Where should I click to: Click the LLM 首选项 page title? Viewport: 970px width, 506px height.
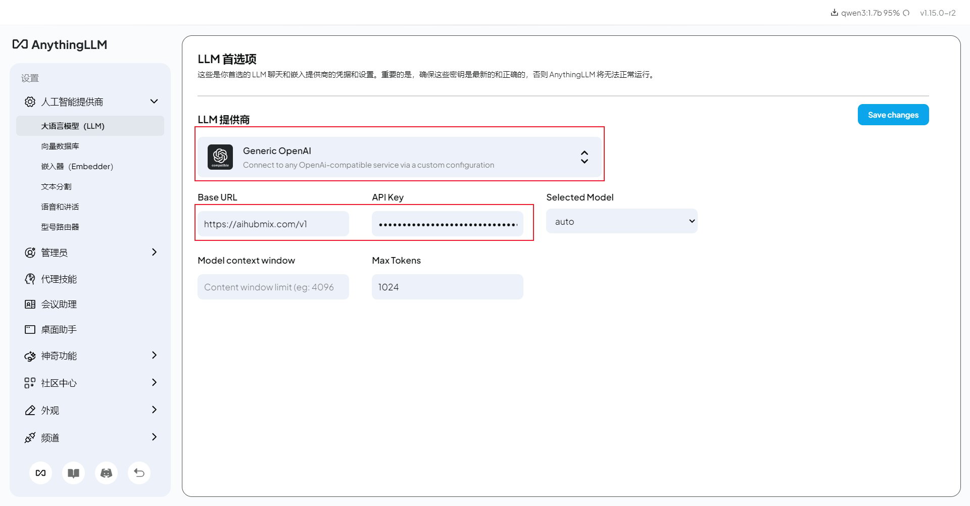tap(227, 59)
